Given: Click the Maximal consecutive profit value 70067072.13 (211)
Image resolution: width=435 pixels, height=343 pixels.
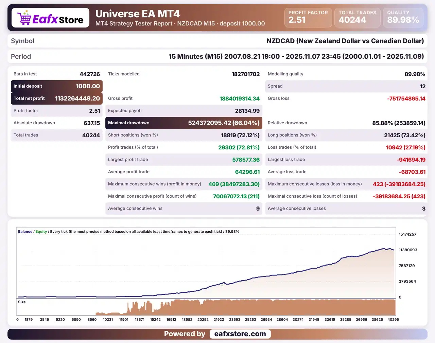Looking at the screenshot, I should pyautogui.click(x=236, y=196).
